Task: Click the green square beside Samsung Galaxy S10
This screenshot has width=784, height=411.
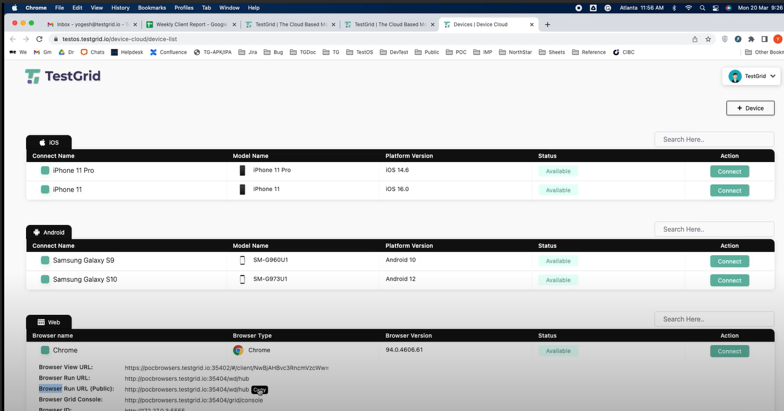Action: click(x=45, y=279)
